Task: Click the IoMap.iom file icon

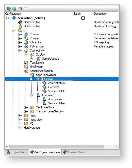Action: (x=26, y=42)
